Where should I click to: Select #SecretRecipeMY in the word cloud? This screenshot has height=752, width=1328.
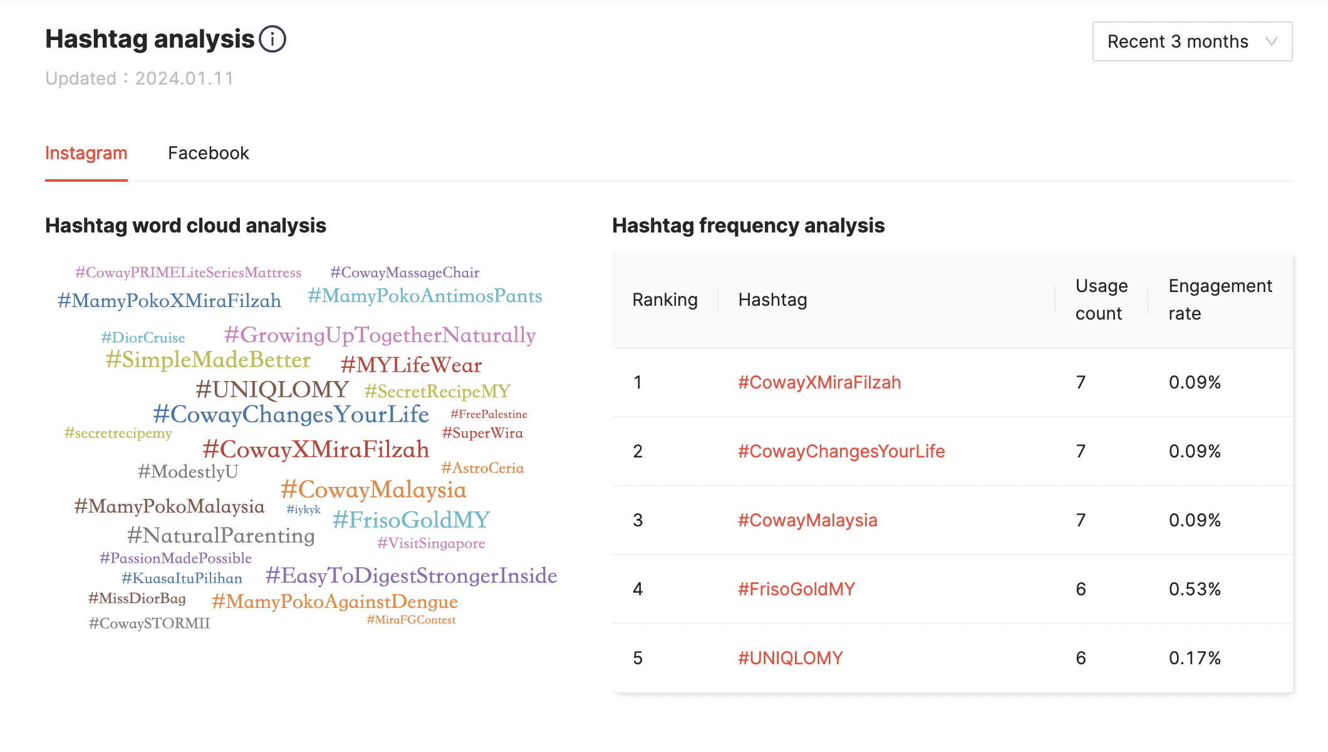pyautogui.click(x=437, y=392)
